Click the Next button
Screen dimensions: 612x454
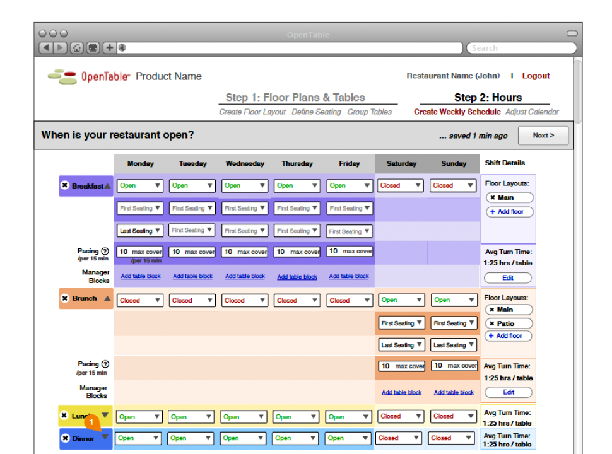[x=543, y=136]
